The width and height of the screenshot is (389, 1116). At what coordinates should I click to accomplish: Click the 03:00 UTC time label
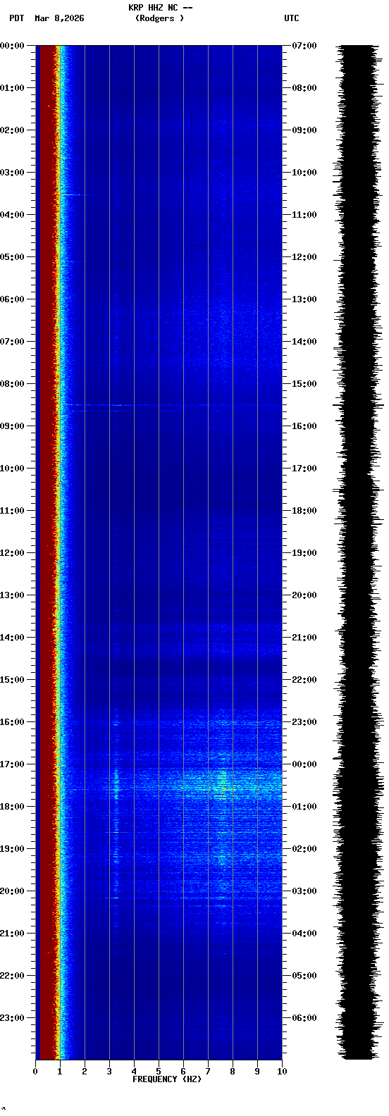pos(304,891)
